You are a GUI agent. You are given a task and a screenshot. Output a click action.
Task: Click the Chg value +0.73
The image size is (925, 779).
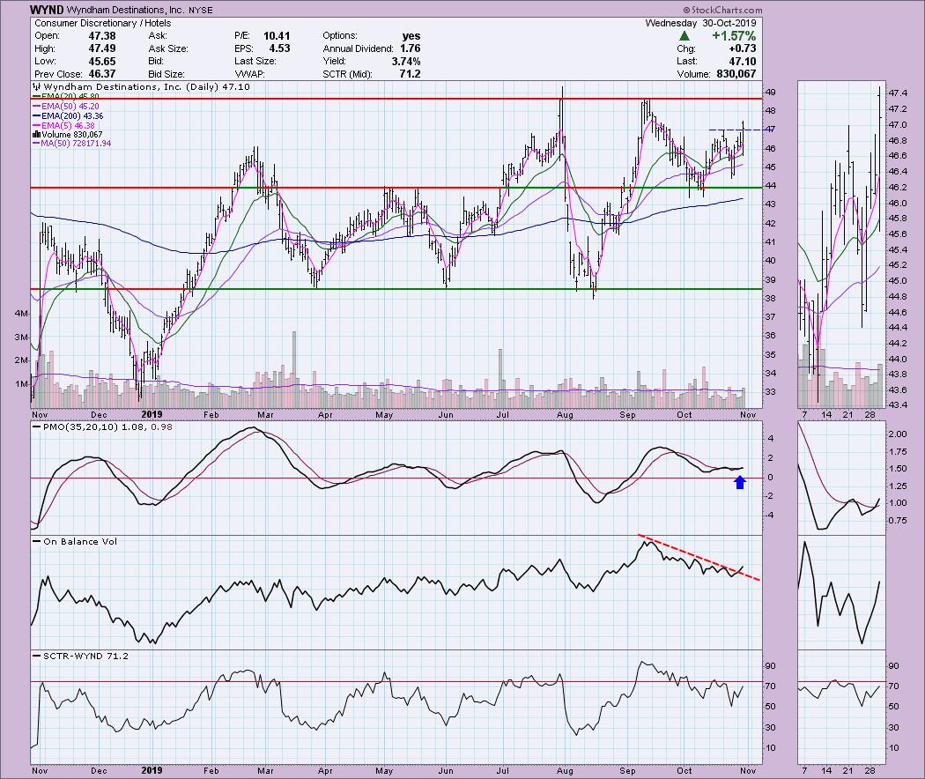(742, 48)
